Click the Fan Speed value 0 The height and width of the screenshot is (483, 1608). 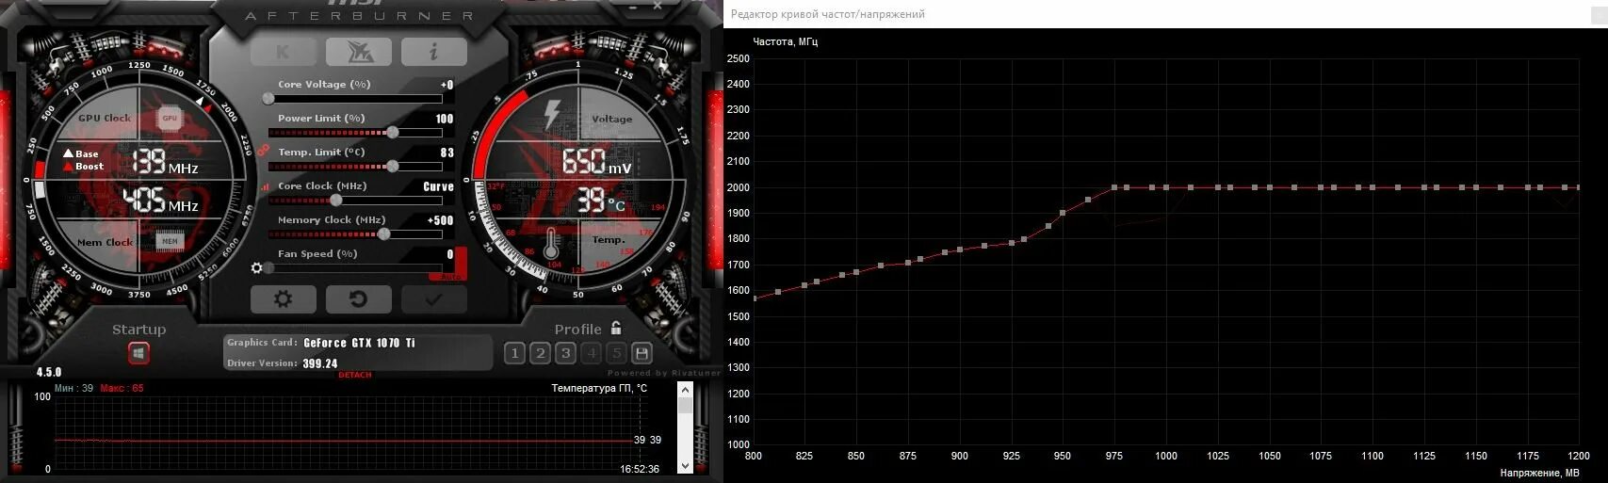click(x=450, y=254)
